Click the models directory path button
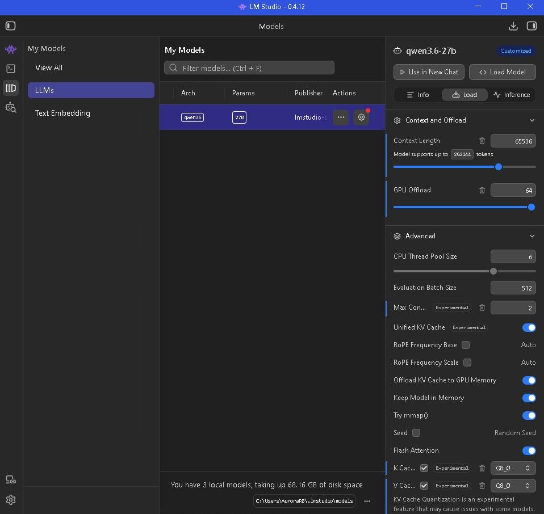The image size is (544, 514). click(x=304, y=501)
